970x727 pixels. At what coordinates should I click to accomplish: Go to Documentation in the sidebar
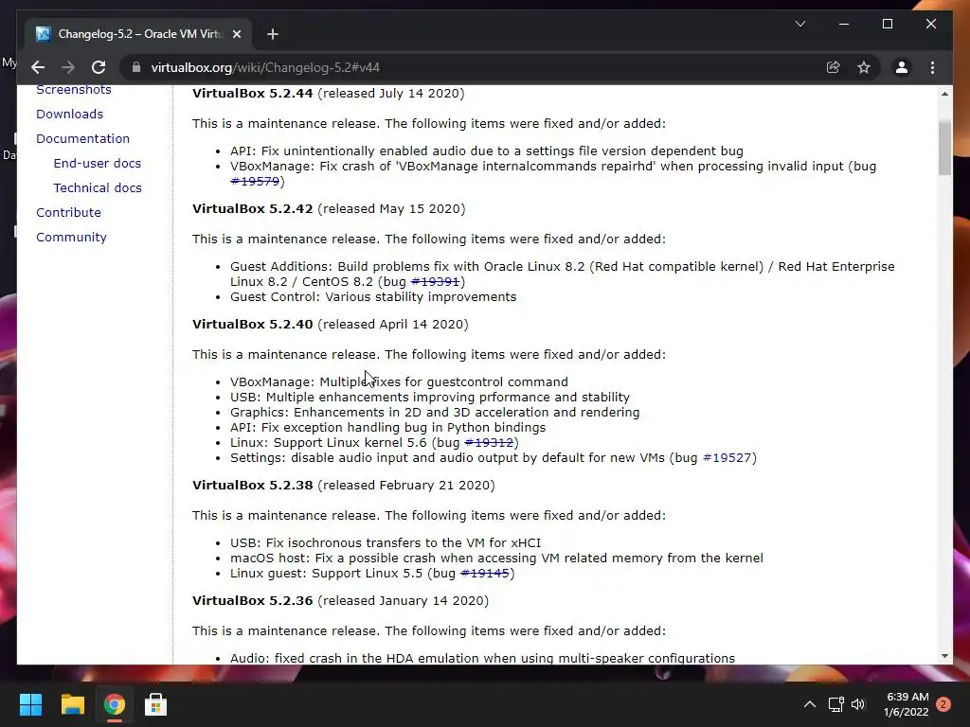[x=83, y=138]
